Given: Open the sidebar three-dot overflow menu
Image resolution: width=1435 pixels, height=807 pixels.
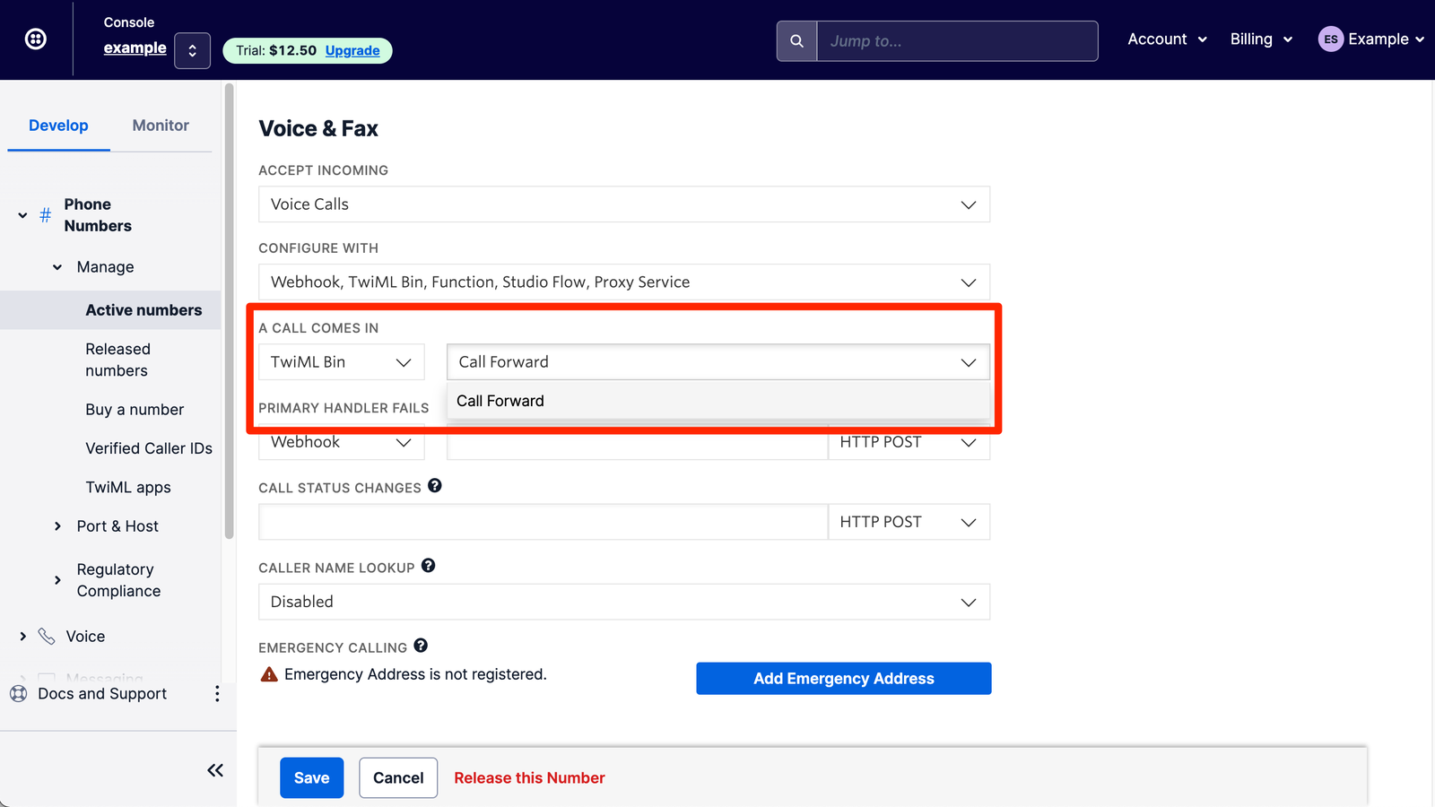Looking at the screenshot, I should [x=216, y=693].
